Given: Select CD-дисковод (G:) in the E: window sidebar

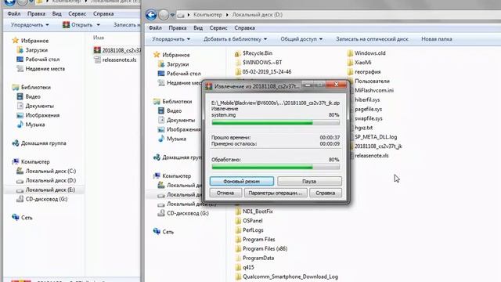Looking at the screenshot, I should 41,199.
